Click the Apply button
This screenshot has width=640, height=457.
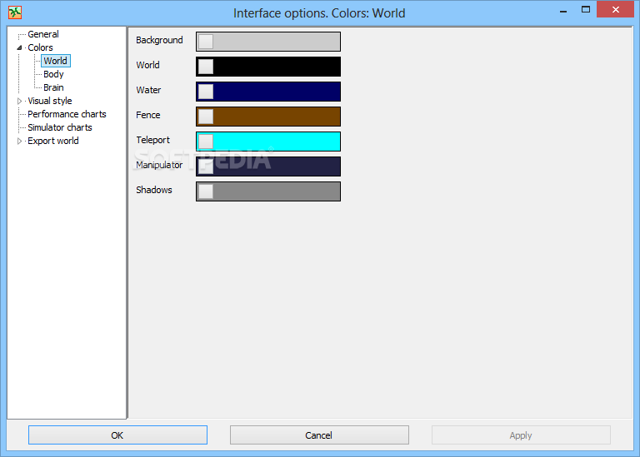(521, 435)
